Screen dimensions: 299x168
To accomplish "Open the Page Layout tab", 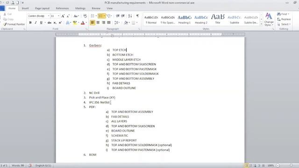I will (42, 8).
